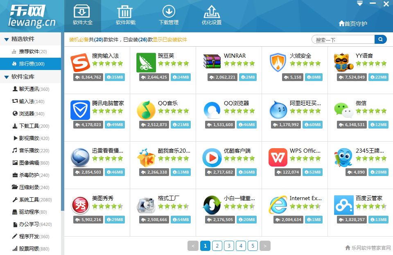Click the next page arrow button

265,246
